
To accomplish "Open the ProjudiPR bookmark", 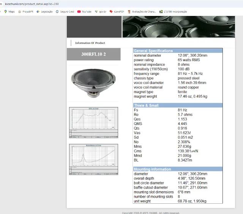I will pos(26,12).
